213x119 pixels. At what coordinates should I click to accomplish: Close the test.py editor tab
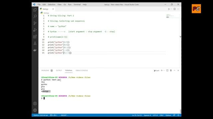pyautogui.click(x=53, y=9)
